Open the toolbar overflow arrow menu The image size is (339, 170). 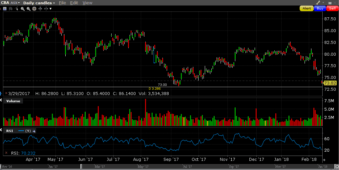point(51,9)
